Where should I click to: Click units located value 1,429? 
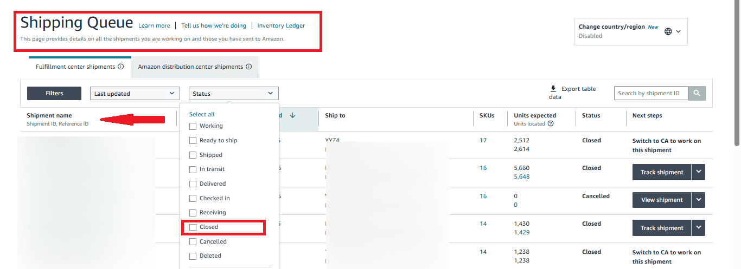click(522, 232)
